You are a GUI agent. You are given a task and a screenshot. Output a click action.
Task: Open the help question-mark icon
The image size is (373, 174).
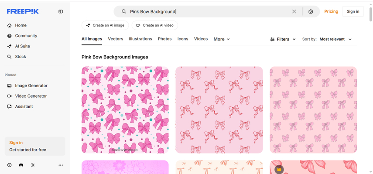coord(9,165)
